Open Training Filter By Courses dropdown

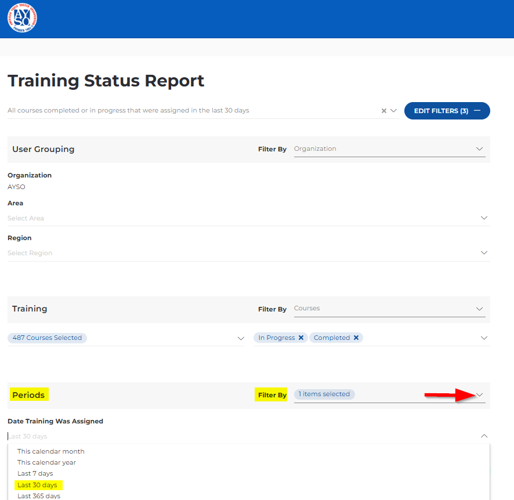pyautogui.click(x=389, y=309)
